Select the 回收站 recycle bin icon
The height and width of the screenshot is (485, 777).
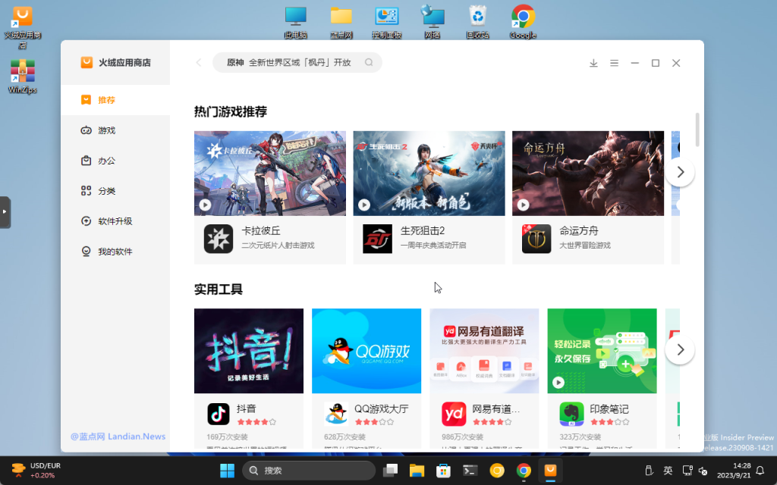[x=478, y=22]
